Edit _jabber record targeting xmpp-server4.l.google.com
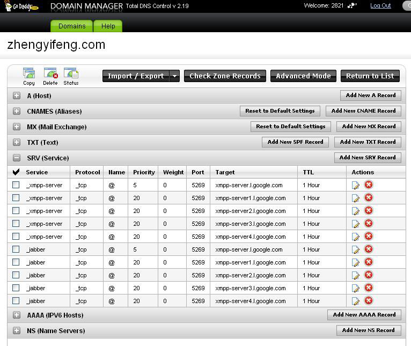 click(x=355, y=301)
